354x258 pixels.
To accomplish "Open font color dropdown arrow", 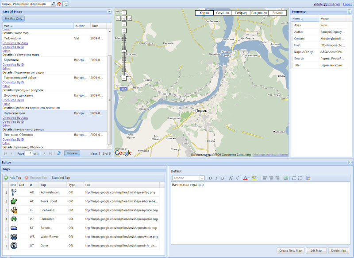I will click(249, 178).
